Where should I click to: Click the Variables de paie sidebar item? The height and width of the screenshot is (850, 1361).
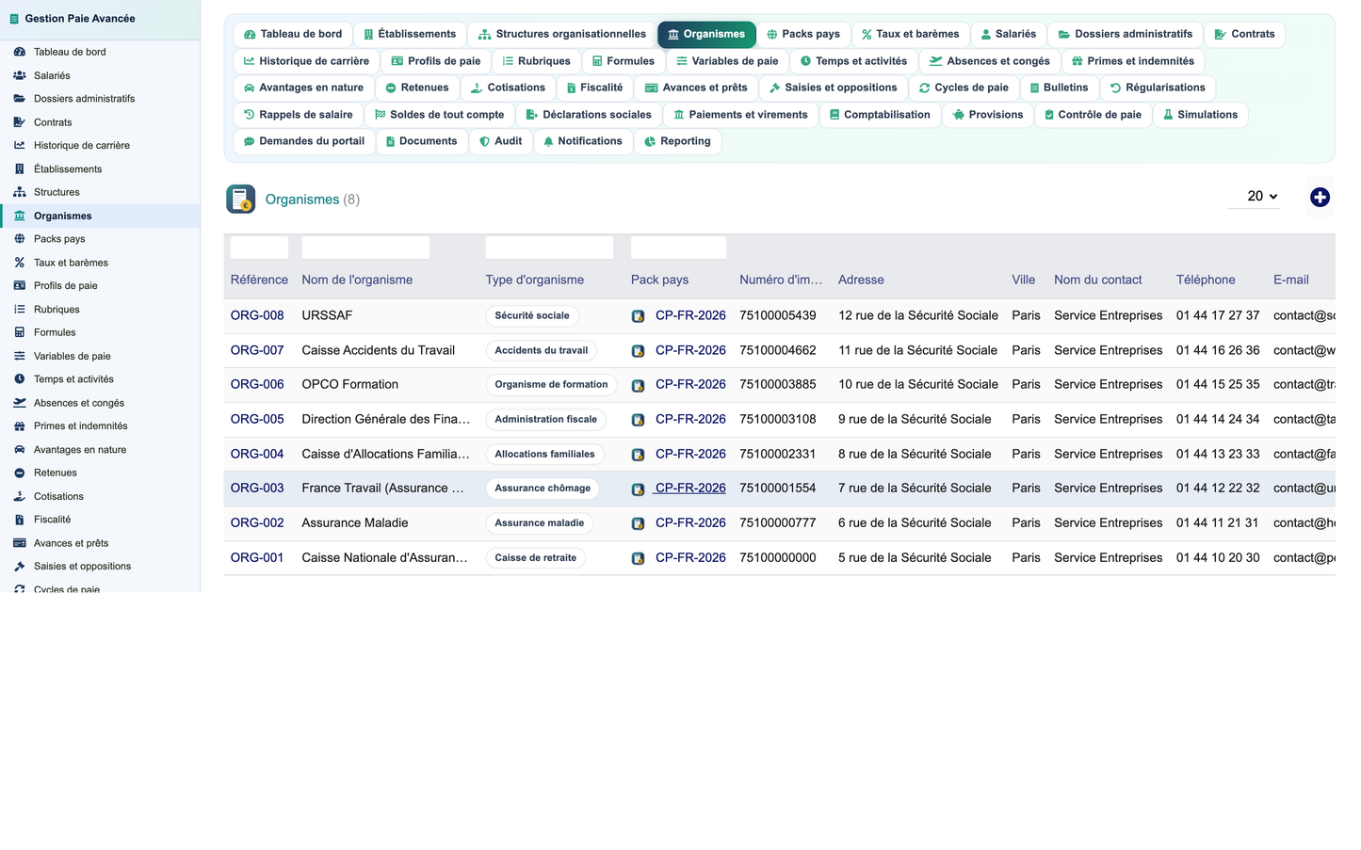coord(100,356)
